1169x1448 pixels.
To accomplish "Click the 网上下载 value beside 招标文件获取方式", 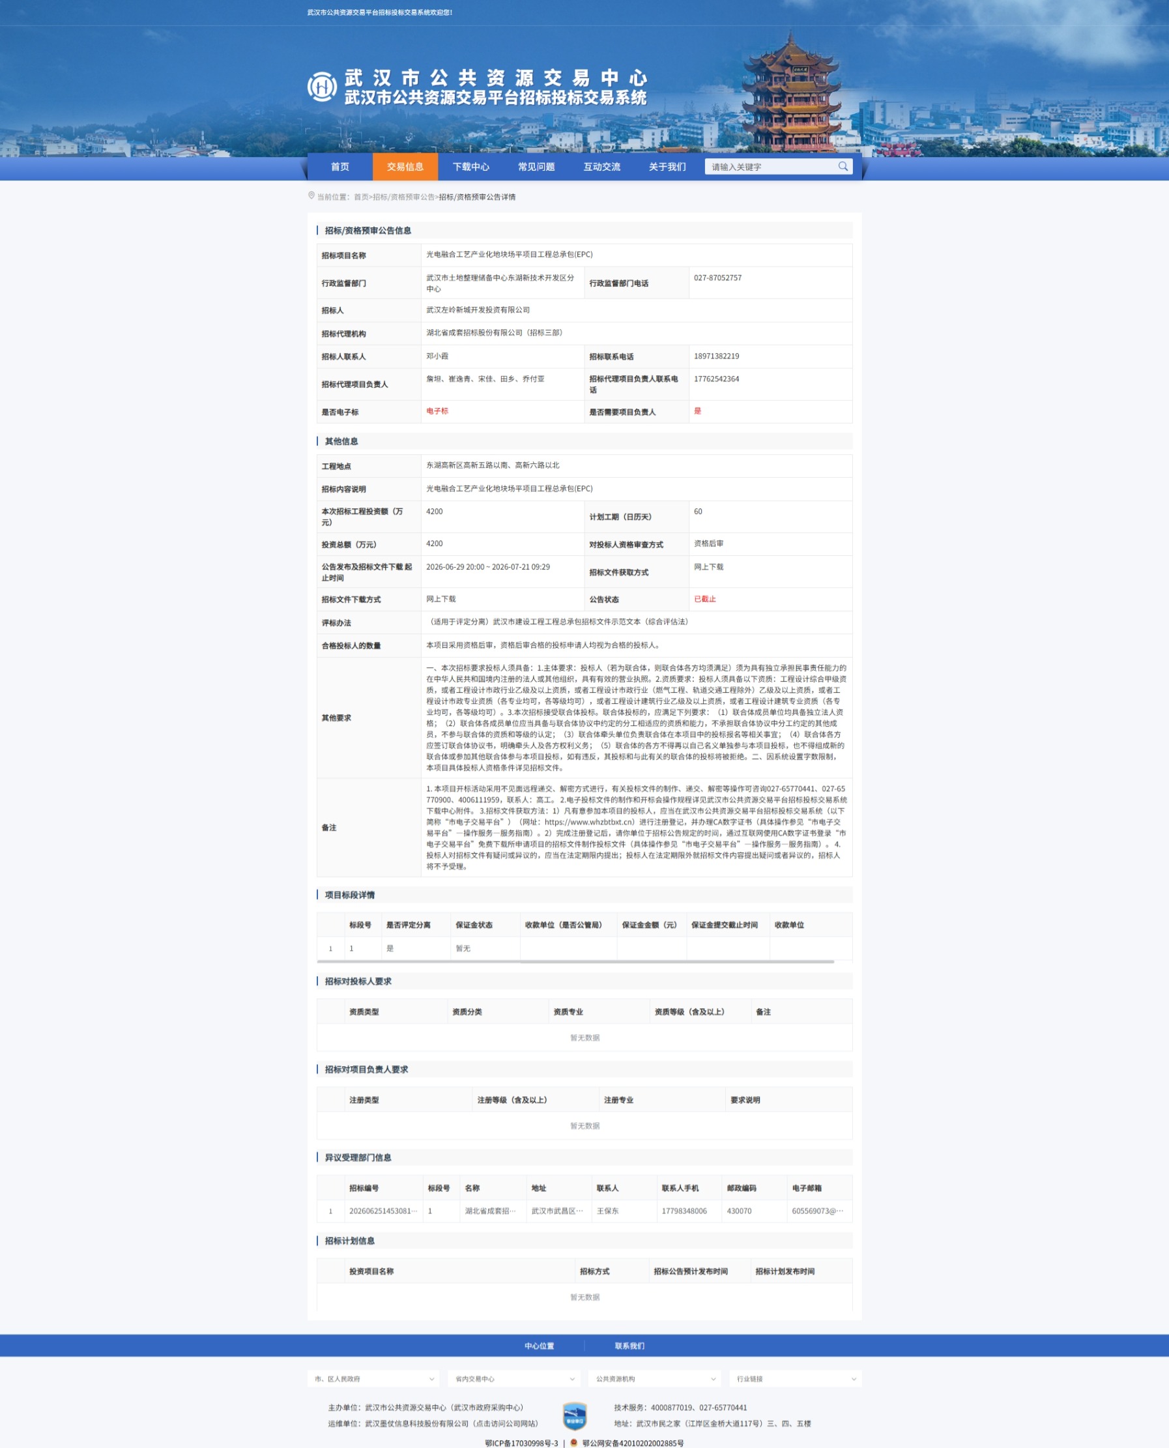I will pos(709,567).
